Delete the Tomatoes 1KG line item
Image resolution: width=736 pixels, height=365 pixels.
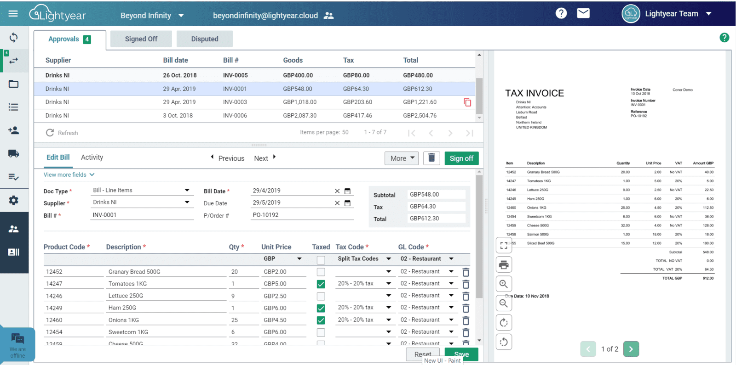[x=466, y=284]
